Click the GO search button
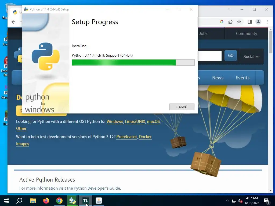The width and height of the screenshot is (275, 206). 231,56
